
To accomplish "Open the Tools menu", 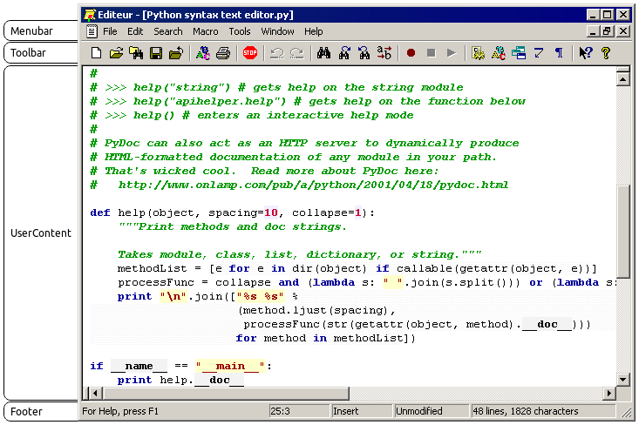I will click(x=240, y=31).
